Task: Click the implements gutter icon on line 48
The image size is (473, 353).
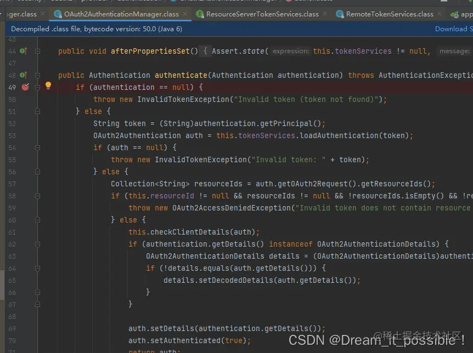Action: click(24, 75)
